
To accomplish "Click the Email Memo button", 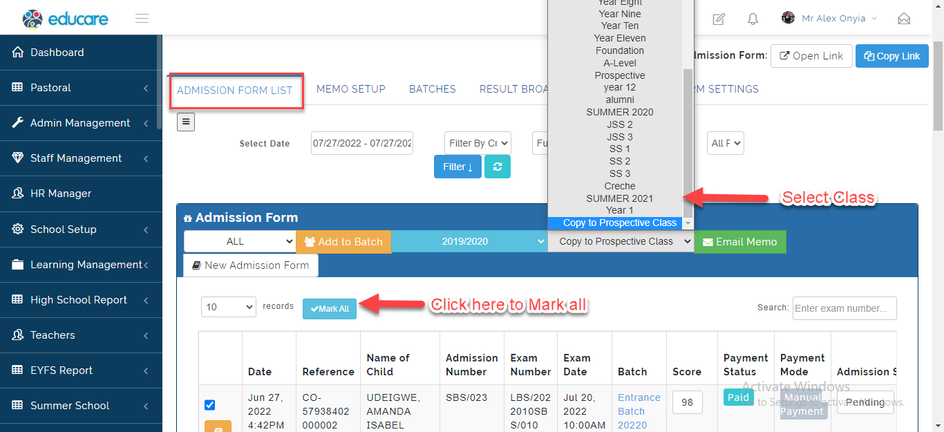I will pos(740,242).
